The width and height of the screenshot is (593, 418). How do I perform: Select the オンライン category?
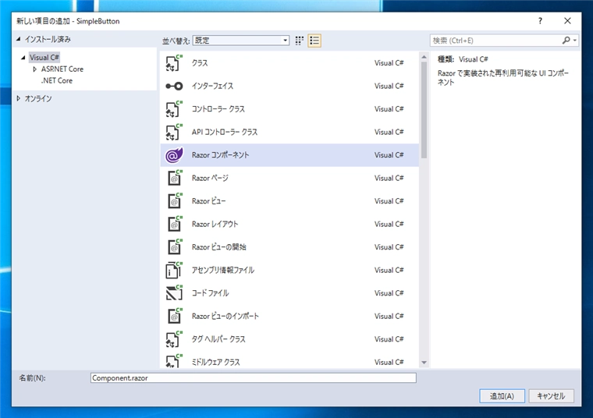tap(38, 98)
